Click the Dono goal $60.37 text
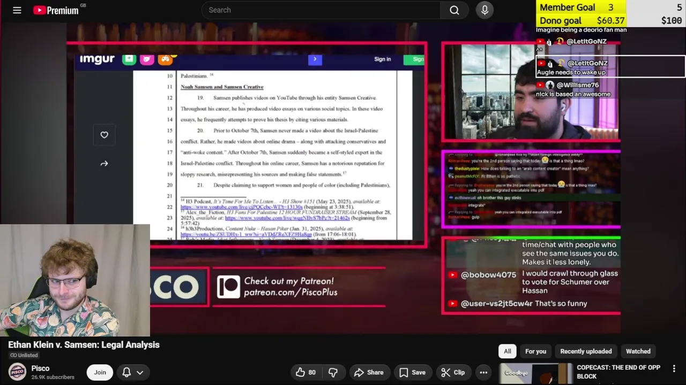This screenshot has height=385, width=686. (x=582, y=20)
